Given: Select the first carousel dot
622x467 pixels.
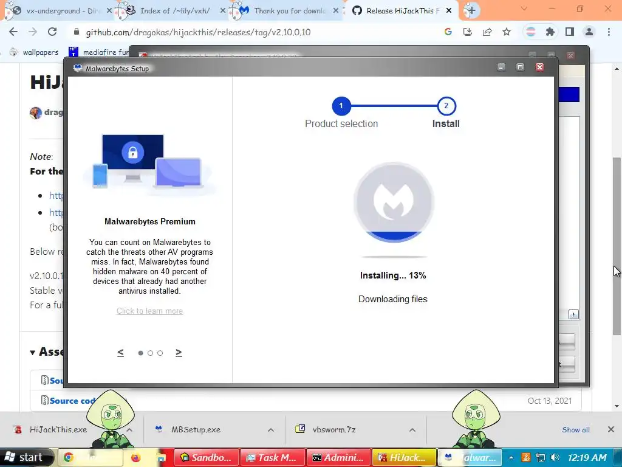Looking at the screenshot, I should [140, 353].
